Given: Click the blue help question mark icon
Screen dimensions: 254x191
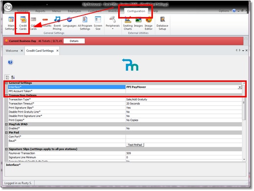Looking at the screenshot, I should [x=10, y=62].
